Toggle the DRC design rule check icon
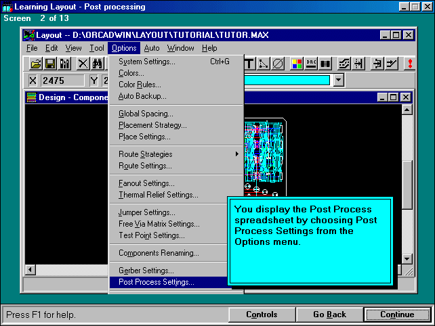 coord(312,64)
